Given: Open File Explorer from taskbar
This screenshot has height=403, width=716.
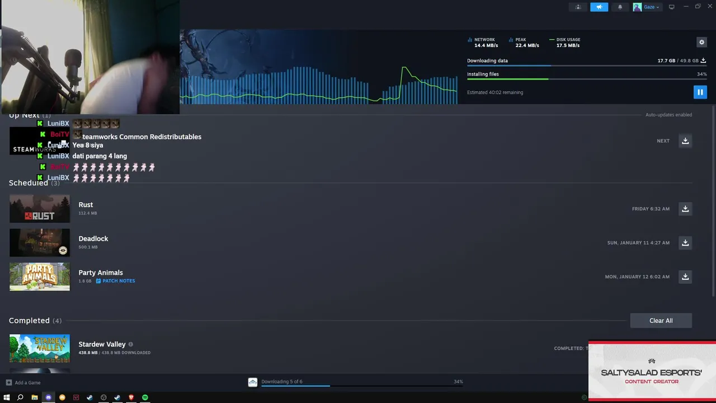Looking at the screenshot, I should pyautogui.click(x=34, y=397).
